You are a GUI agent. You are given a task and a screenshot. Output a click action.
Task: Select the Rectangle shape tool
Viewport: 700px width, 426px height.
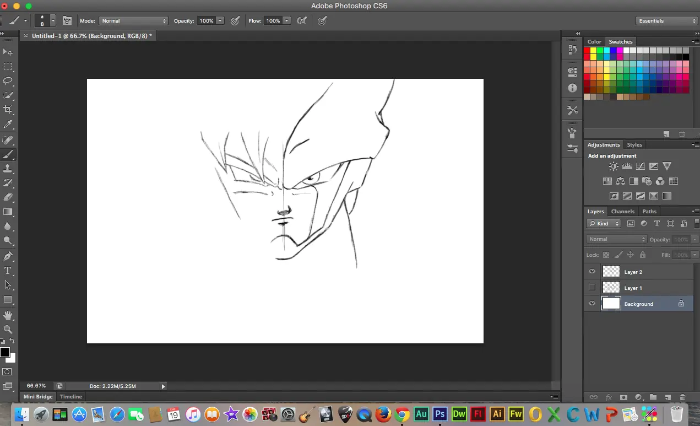(8, 300)
